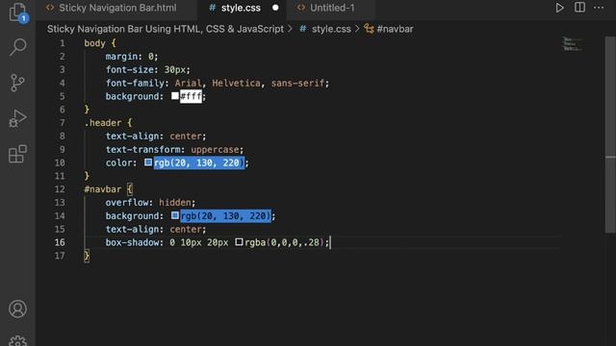This screenshot has width=616, height=346.
Task: Click 'margin' property on line 2
Action: click(x=121, y=57)
